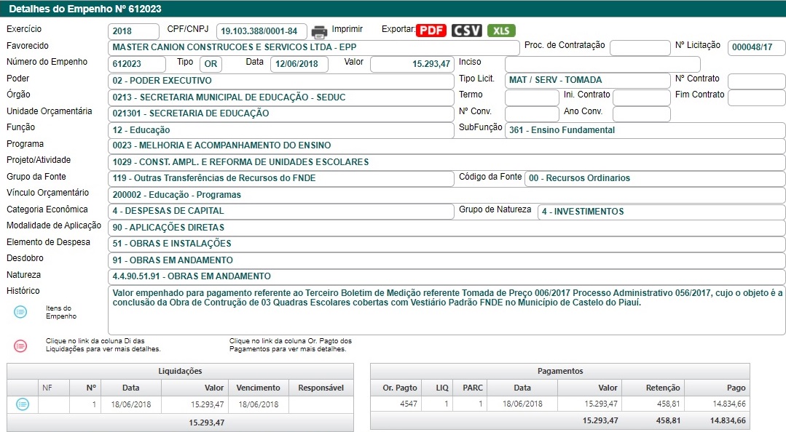
Task: Click the empty Fim Contrato field
Action: [x=756, y=97]
